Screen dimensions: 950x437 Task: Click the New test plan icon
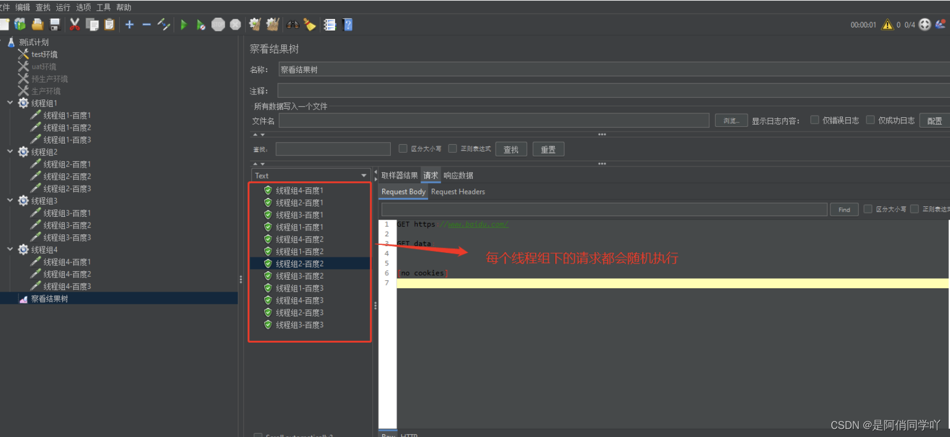pos(4,24)
